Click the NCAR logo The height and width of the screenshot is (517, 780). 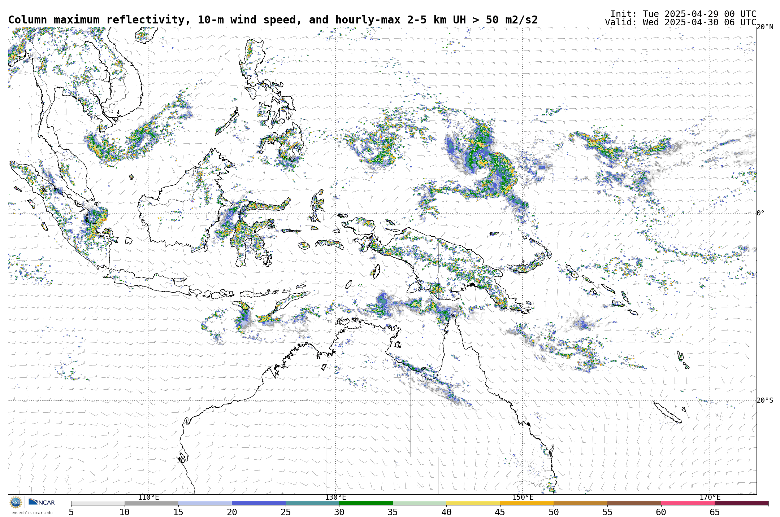[42, 502]
